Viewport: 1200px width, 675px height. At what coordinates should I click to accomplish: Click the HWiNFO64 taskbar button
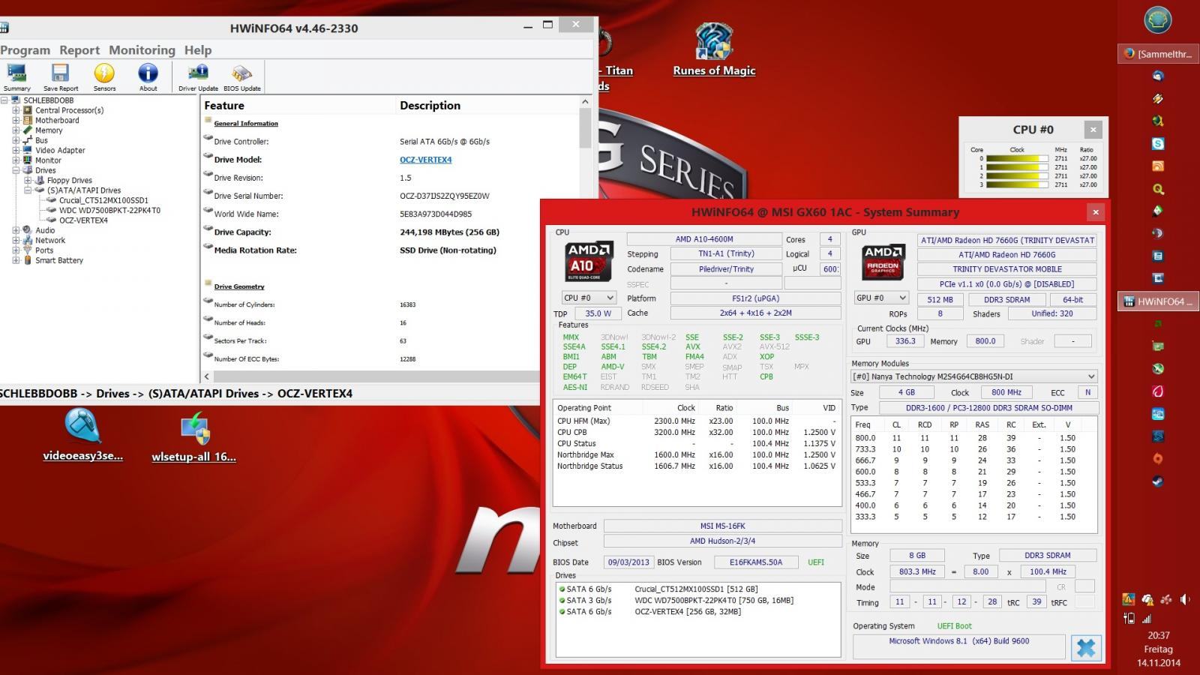(x=1158, y=301)
